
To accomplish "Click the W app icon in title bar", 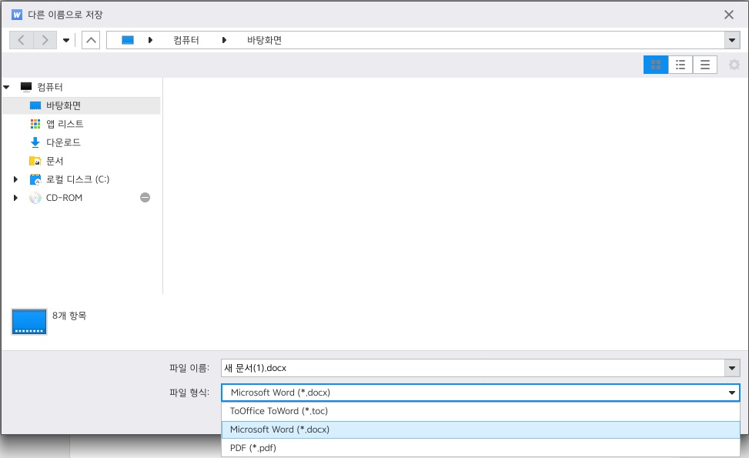I will [17, 15].
